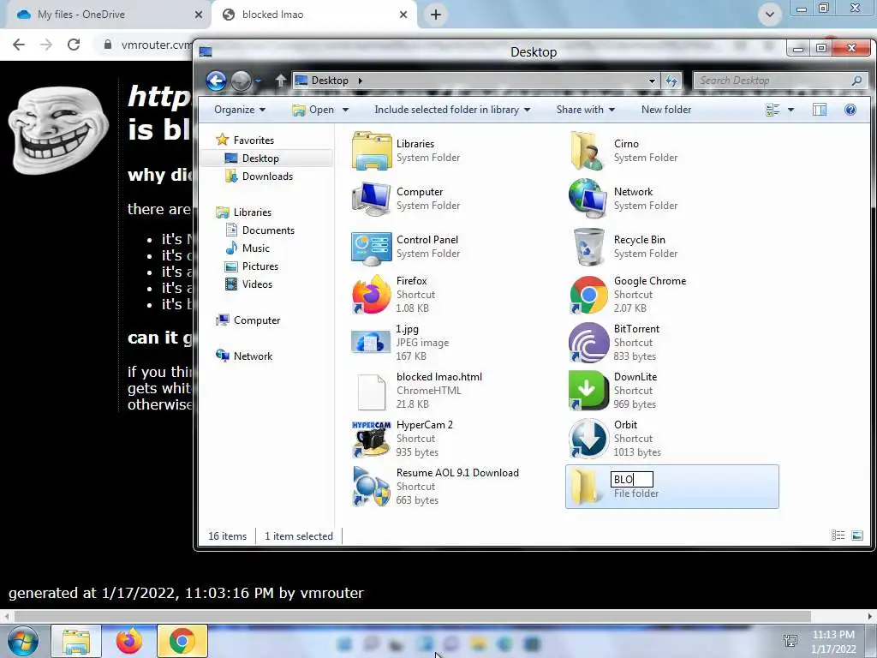
Task: Click the Open toolbar button
Action: (x=313, y=110)
